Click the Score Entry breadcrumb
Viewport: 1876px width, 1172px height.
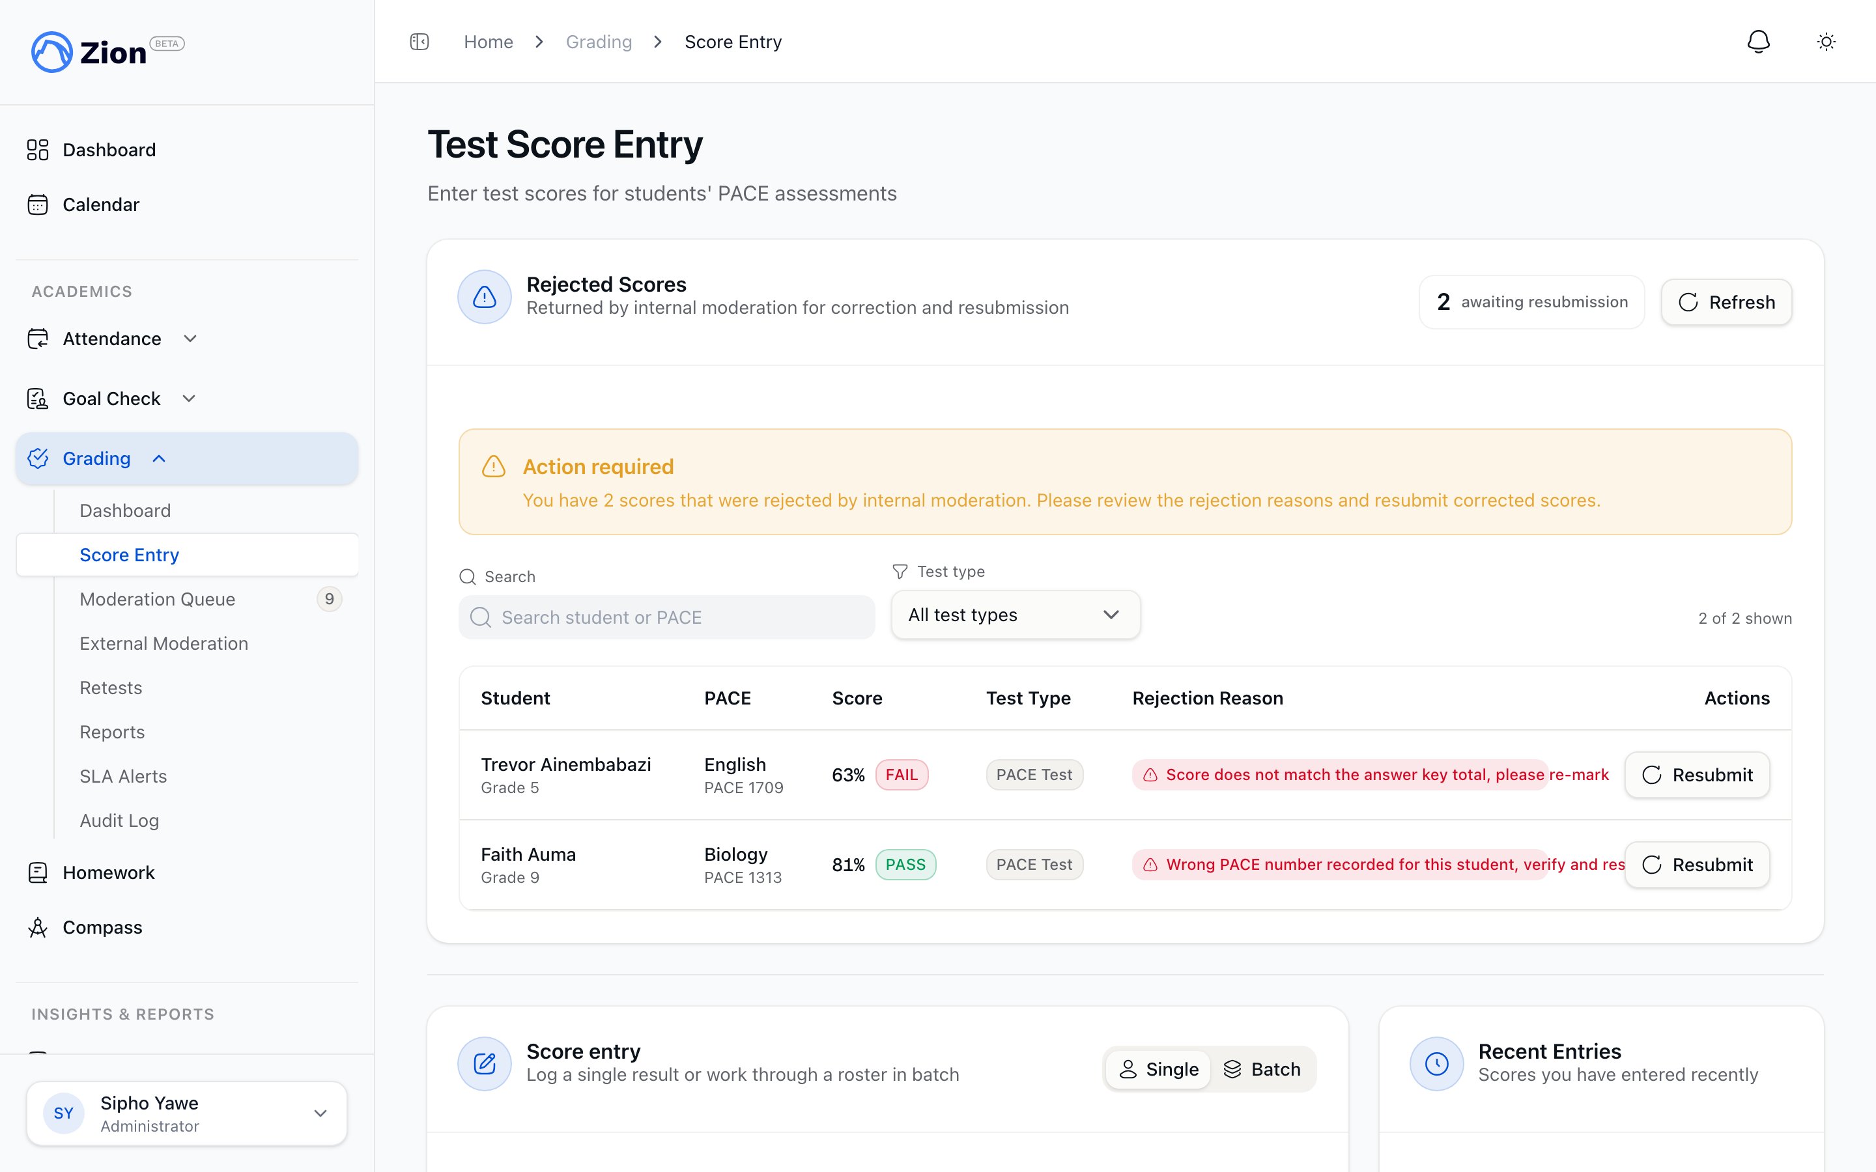click(733, 42)
